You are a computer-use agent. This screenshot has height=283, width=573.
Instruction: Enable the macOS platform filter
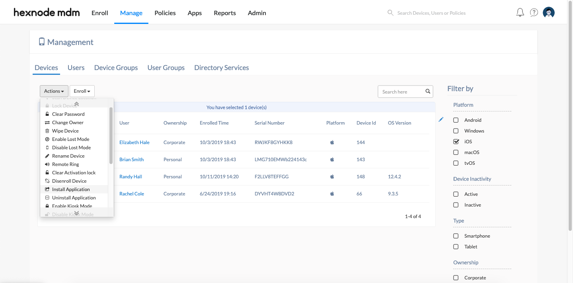pos(456,152)
